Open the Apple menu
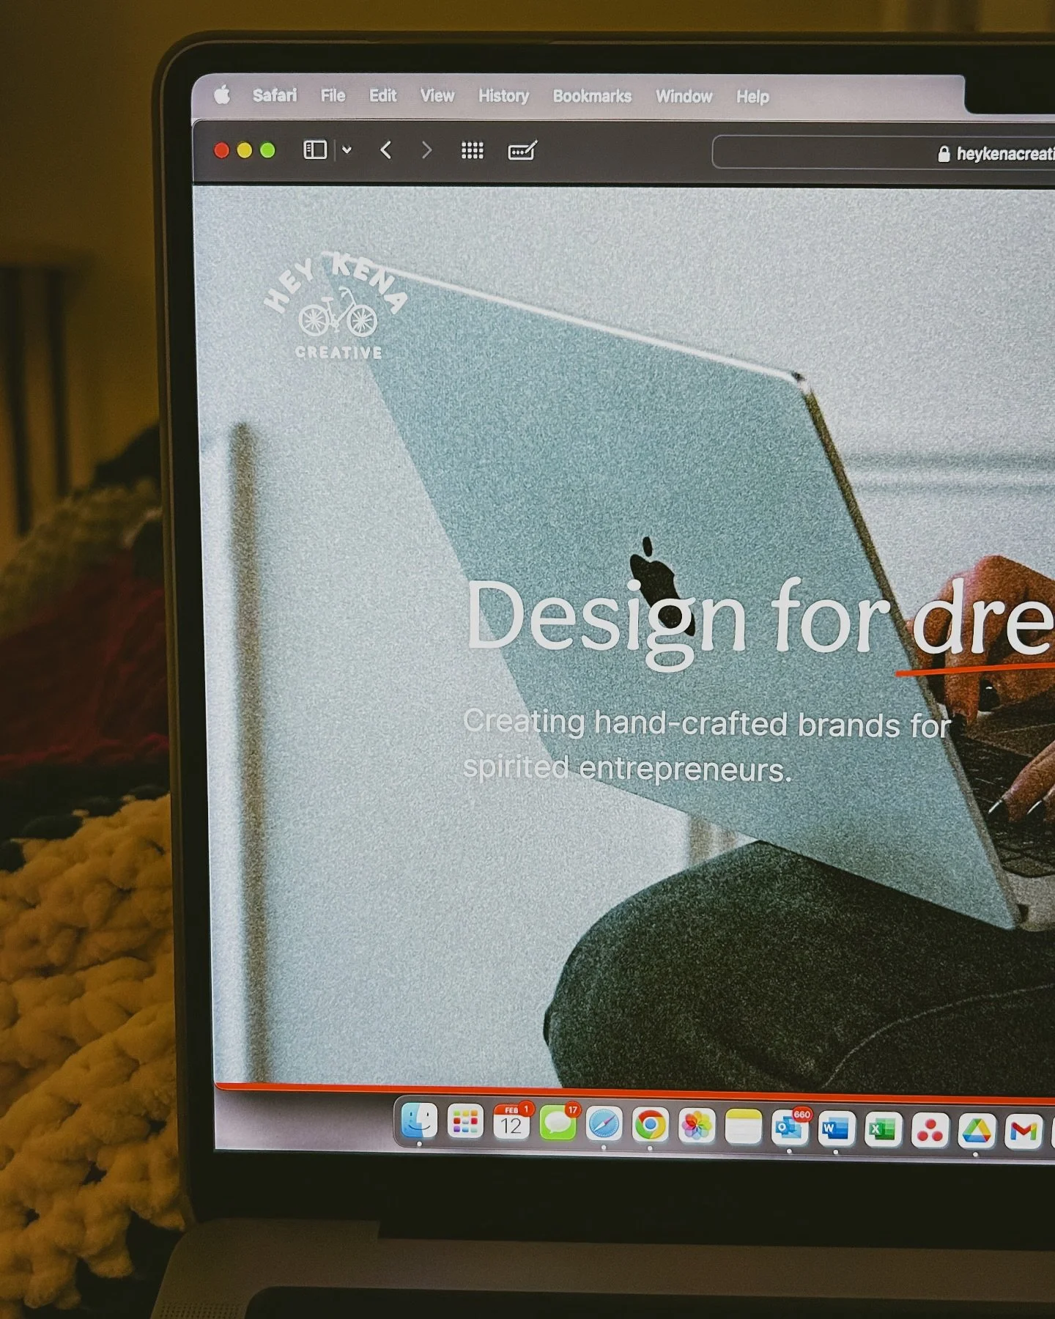 223,95
